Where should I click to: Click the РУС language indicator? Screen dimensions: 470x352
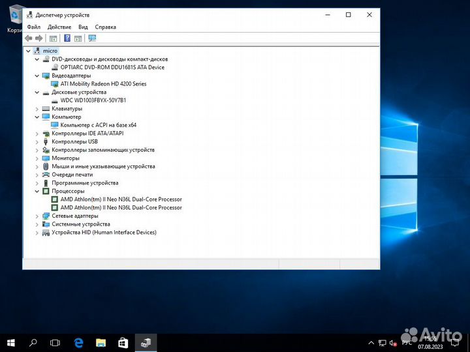pyautogui.click(x=407, y=343)
